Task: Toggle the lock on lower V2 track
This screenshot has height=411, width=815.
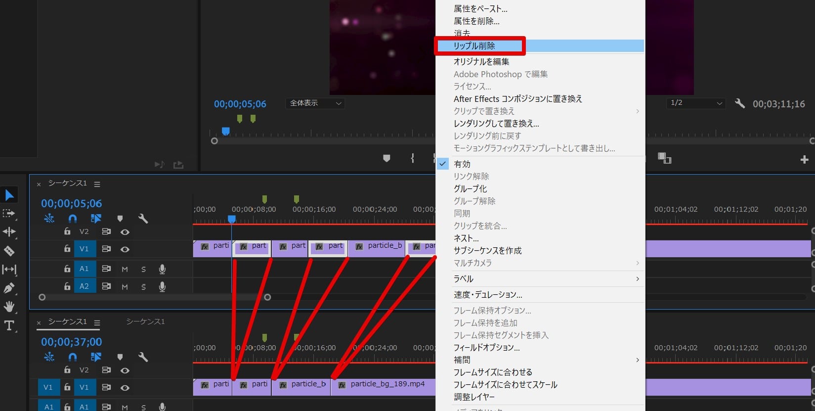Action: tap(67, 369)
